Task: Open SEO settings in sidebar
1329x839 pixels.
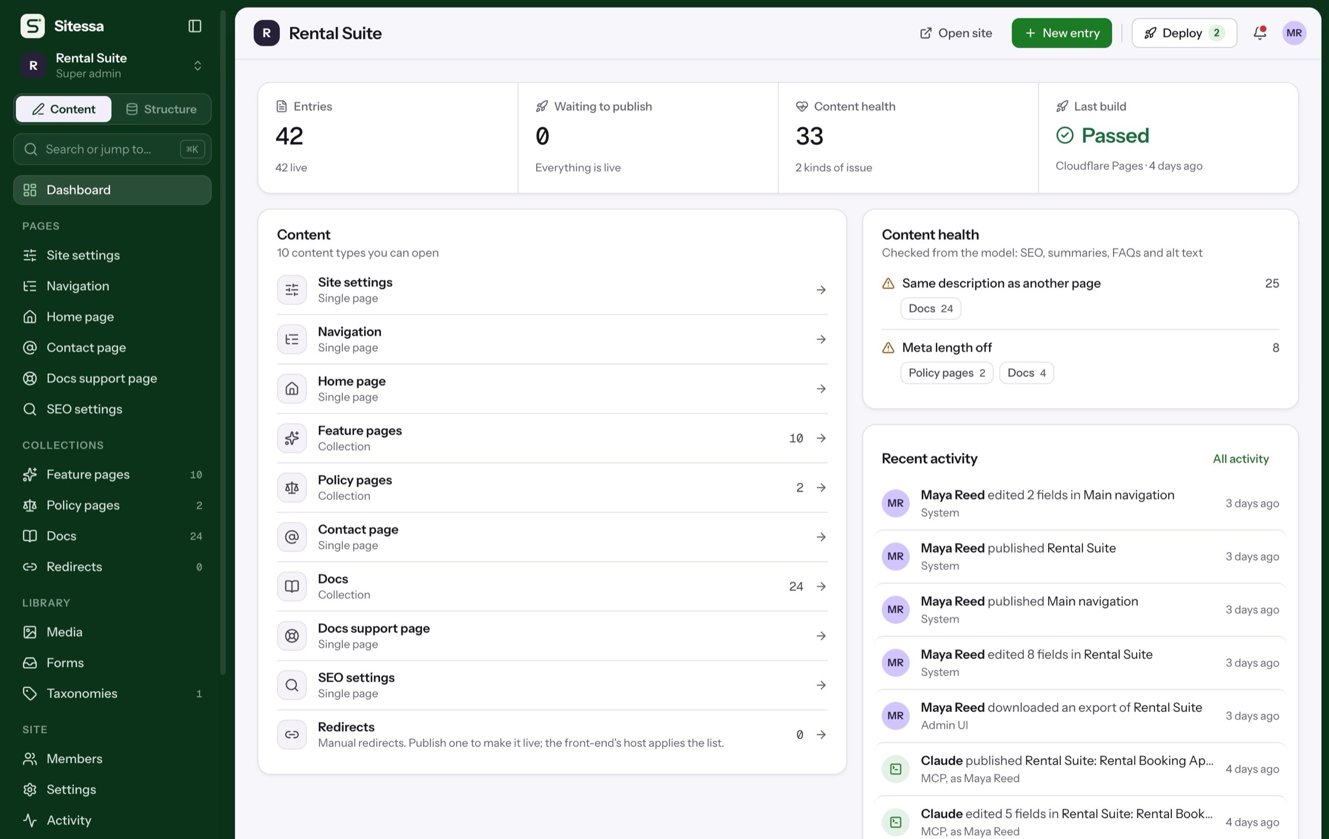Action: [x=112, y=409]
